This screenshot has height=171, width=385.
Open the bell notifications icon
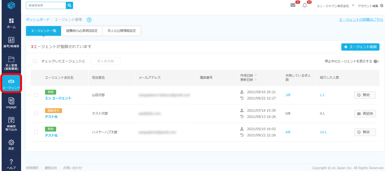coord(305,5)
